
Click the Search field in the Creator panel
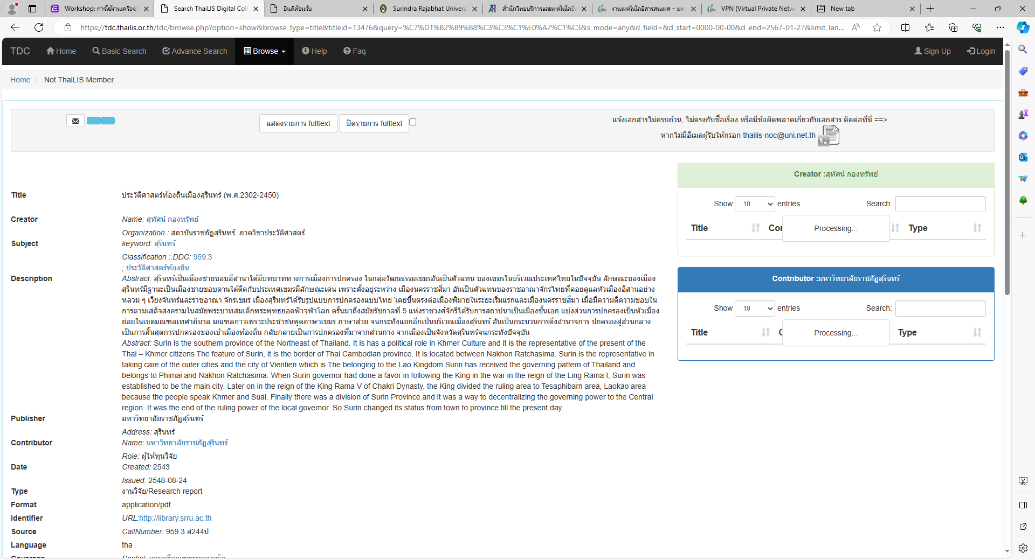940,204
